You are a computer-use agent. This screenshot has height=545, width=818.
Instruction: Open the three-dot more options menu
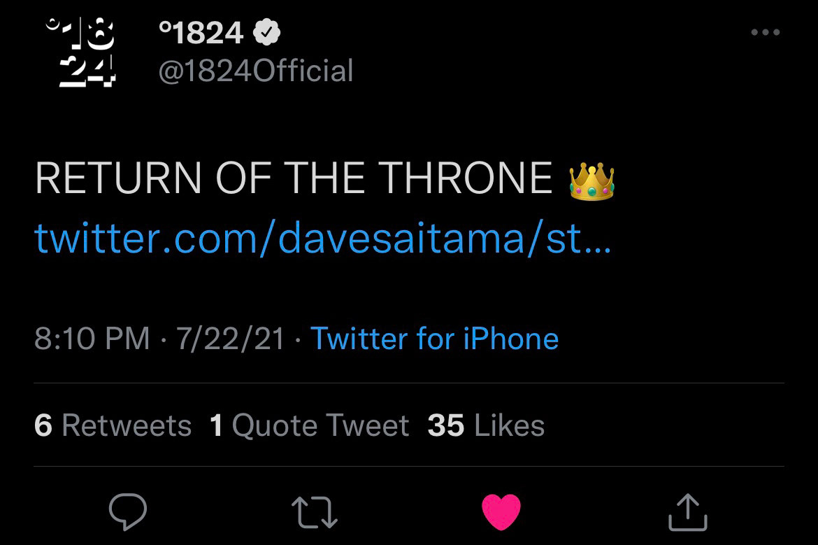764,32
